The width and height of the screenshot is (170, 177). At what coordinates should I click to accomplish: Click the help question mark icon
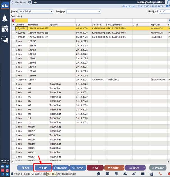tap(99, 174)
